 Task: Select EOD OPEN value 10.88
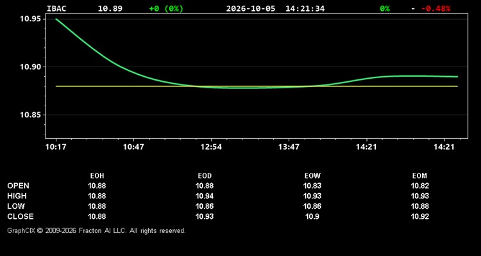click(205, 186)
